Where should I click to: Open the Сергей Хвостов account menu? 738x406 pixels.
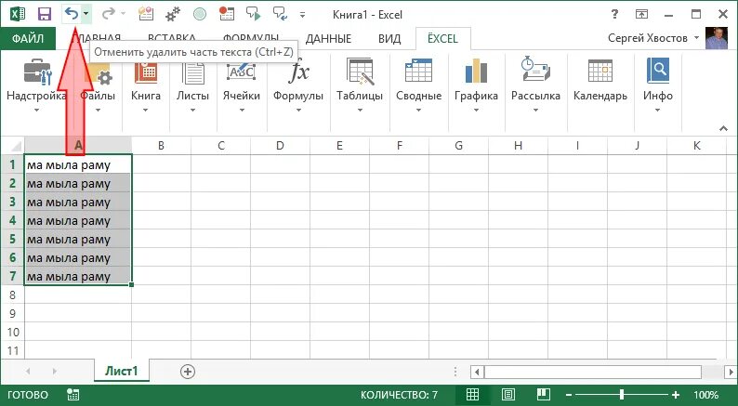pos(652,38)
